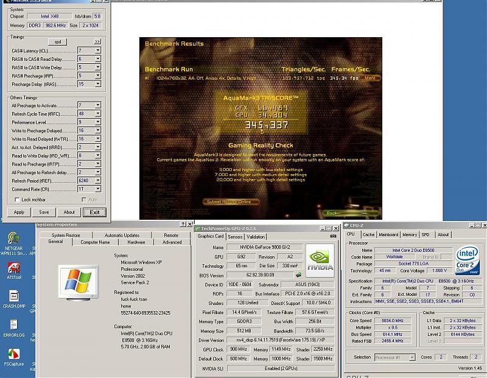
Task: Click the Windows XP logo in System Properties
Action: [79, 282]
